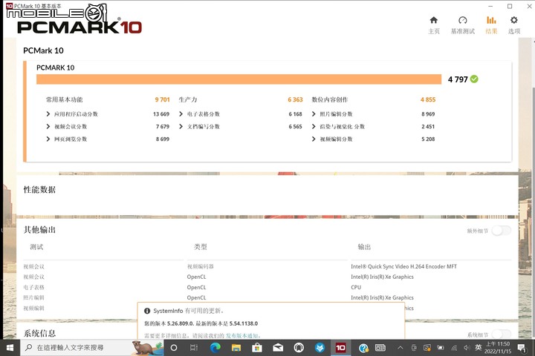
Task: Go to the 主页 home icon
Action: [x=434, y=20]
